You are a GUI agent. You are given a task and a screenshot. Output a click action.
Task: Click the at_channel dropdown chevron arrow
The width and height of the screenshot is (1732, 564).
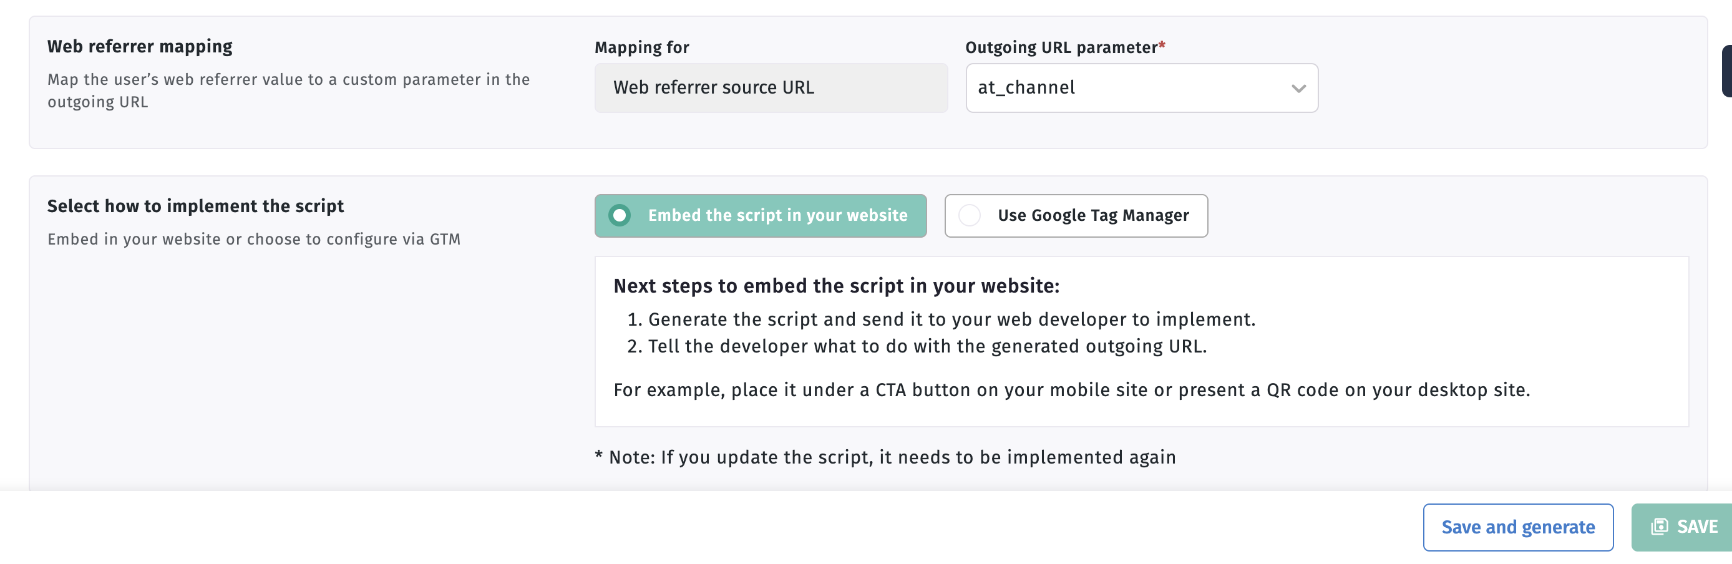(x=1298, y=89)
